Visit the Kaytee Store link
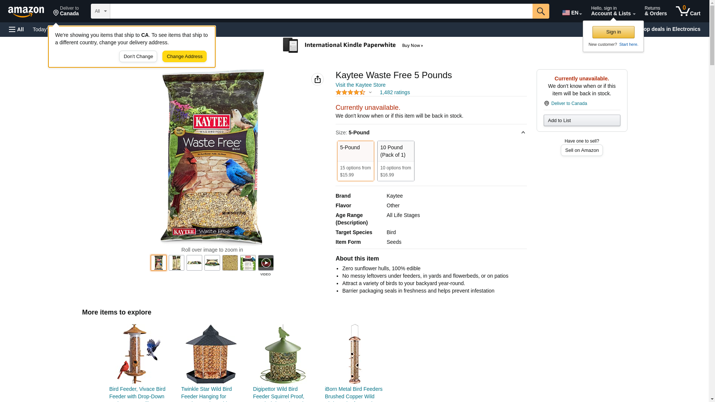 pyautogui.click(x=360, y=85)
